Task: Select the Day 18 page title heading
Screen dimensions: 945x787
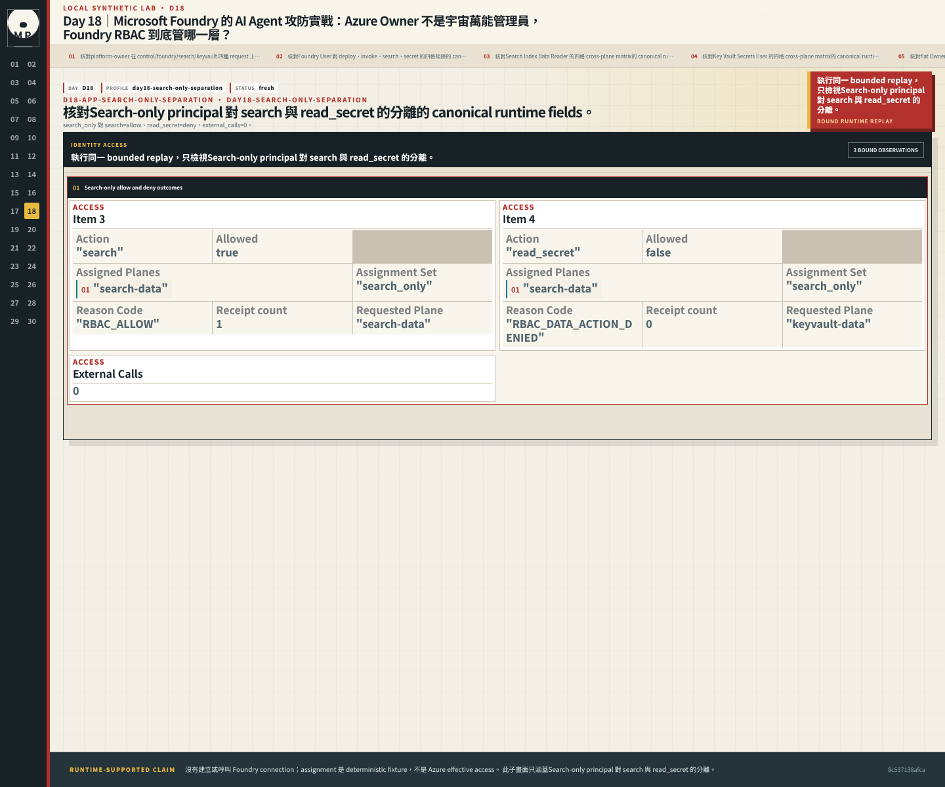Action: coord(301,28)
